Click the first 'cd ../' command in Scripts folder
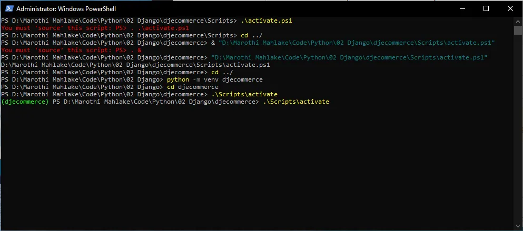This screenshot has height=231, width=523. pyautogui.click(x=252, y=35)
